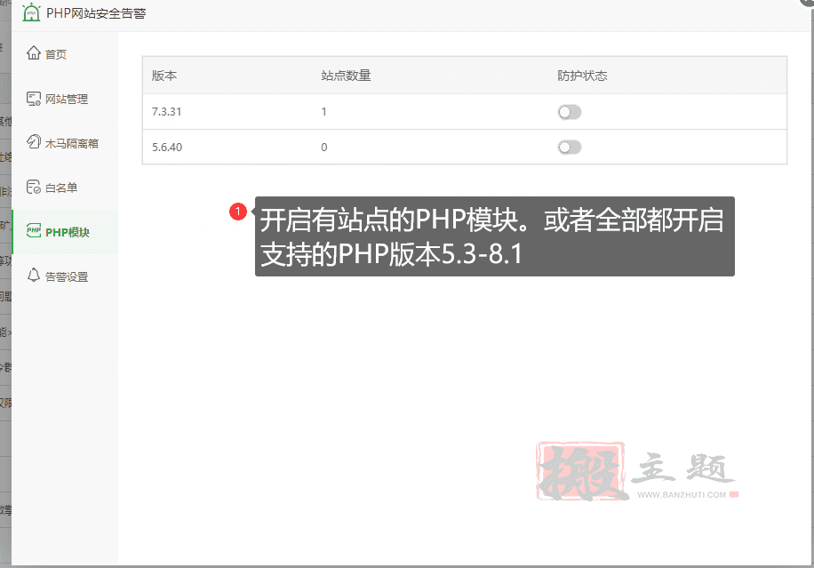Select the PHP模块 menu entry
Screen dimensions: 814x568
(x=64, y=232)
